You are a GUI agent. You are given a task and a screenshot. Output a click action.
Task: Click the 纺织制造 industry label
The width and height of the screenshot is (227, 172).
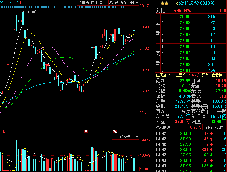[x=163, y=127]
